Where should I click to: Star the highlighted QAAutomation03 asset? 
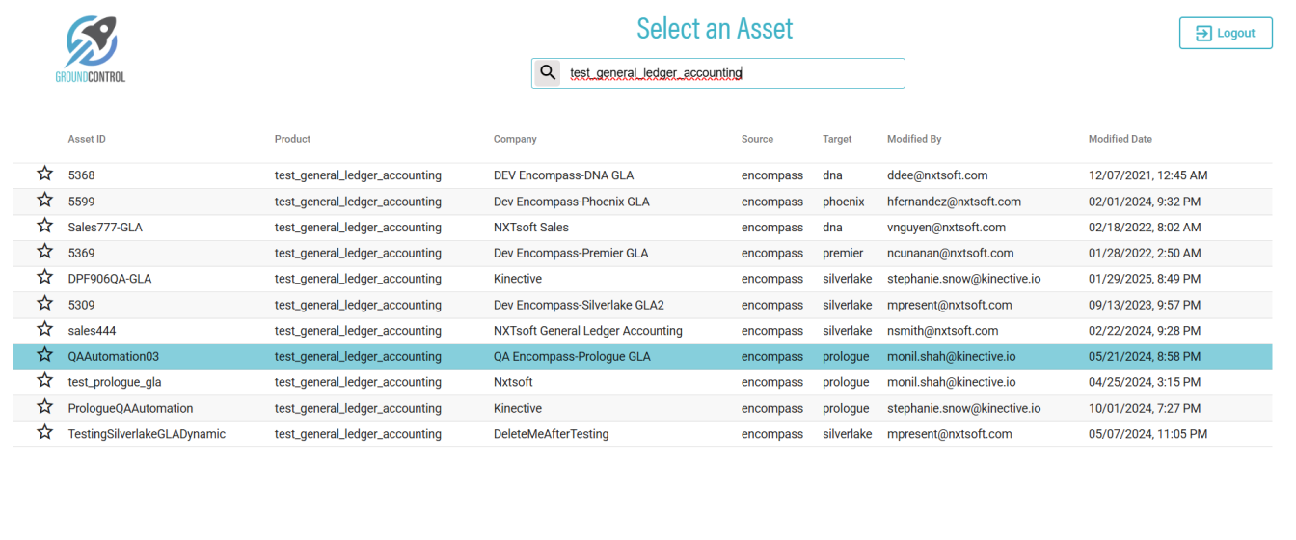coord(44,356)
